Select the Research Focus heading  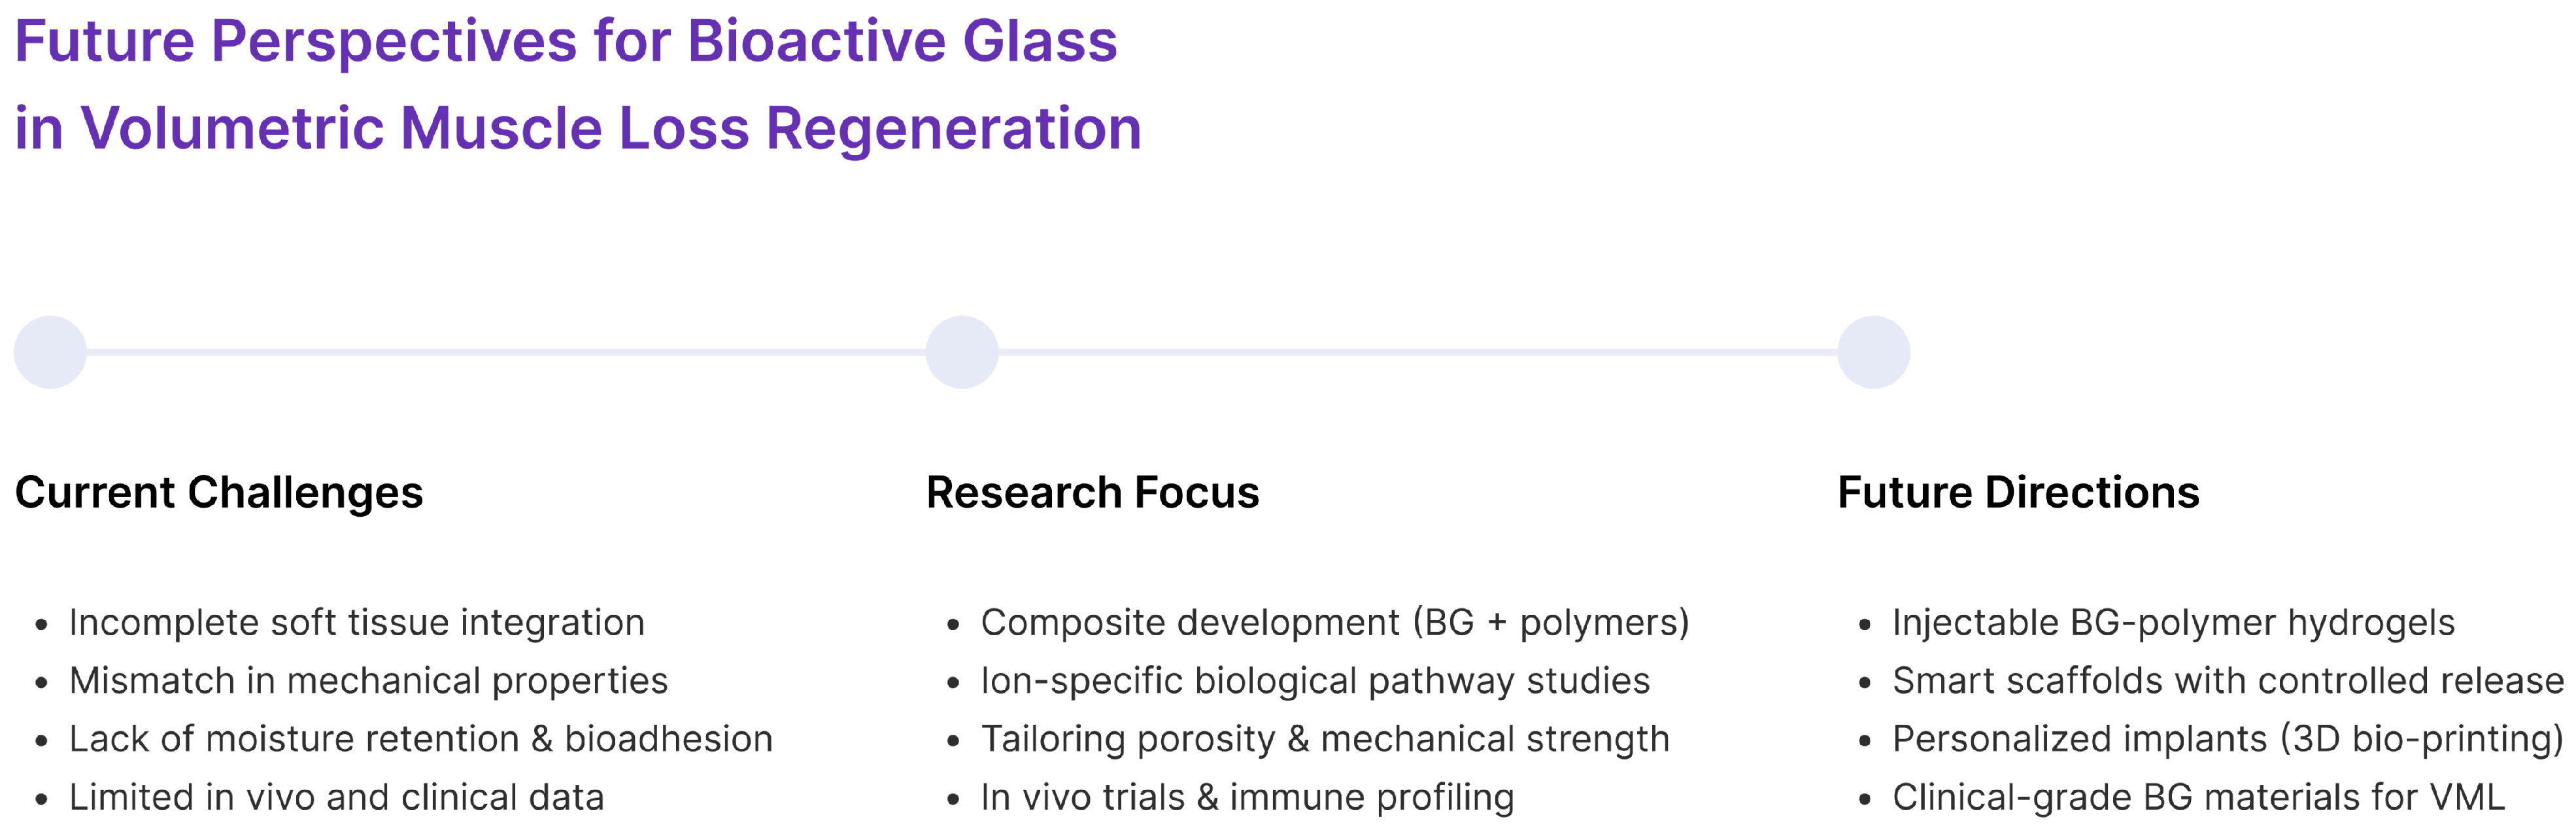click(1092, 493)
